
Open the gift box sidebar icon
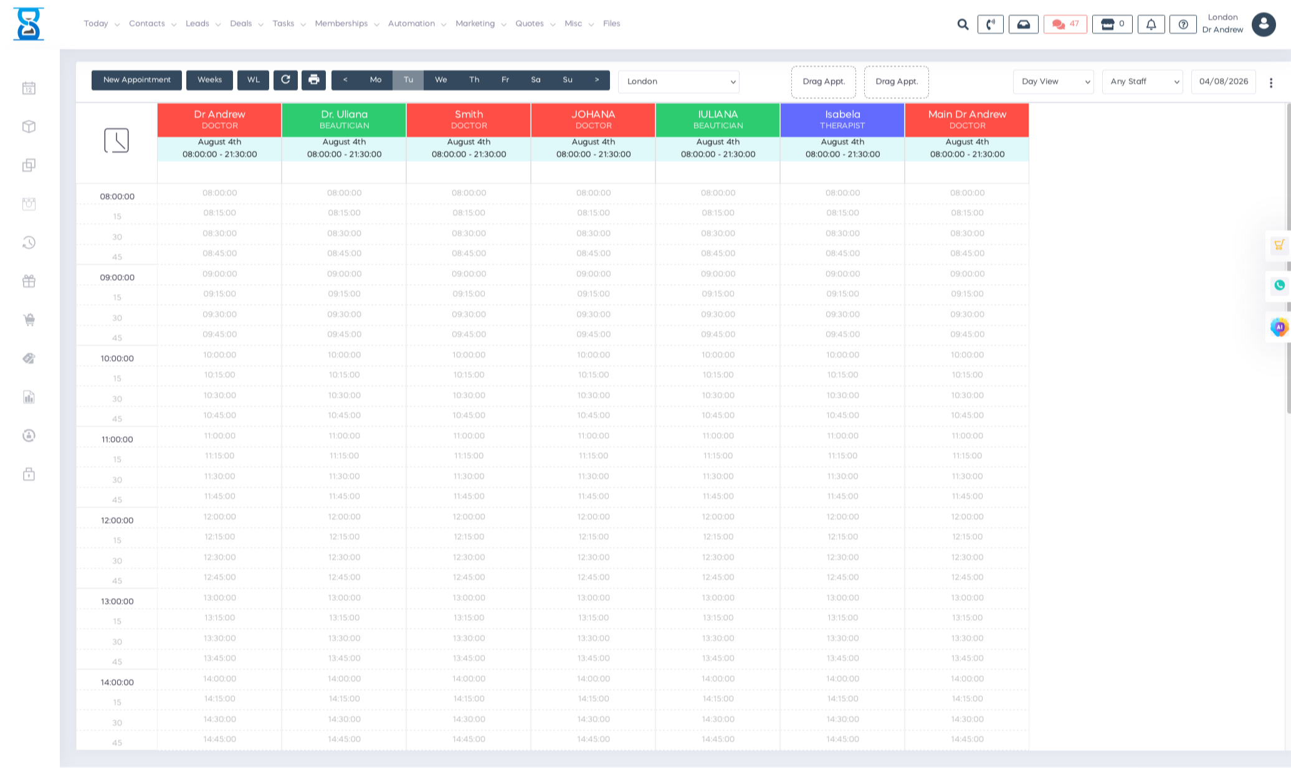pos(29,281)
